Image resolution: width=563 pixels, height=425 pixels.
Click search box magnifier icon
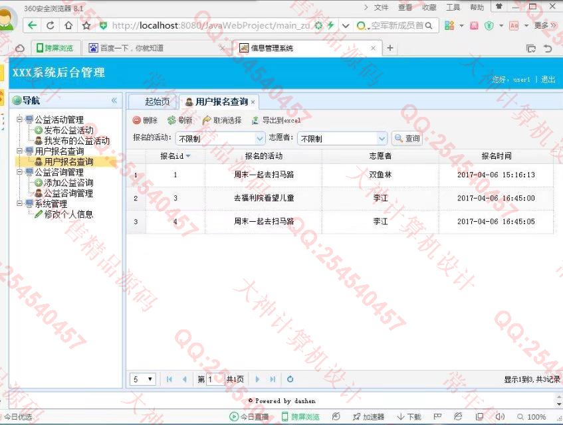pyautogui.click(x=428, y=25)
